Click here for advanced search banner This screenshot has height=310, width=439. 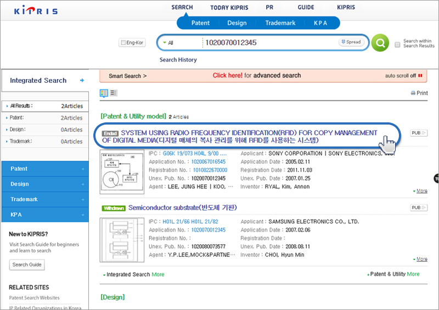coord(257,75)
